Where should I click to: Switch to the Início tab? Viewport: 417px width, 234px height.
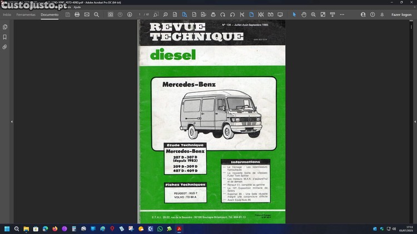pos(7,14)
